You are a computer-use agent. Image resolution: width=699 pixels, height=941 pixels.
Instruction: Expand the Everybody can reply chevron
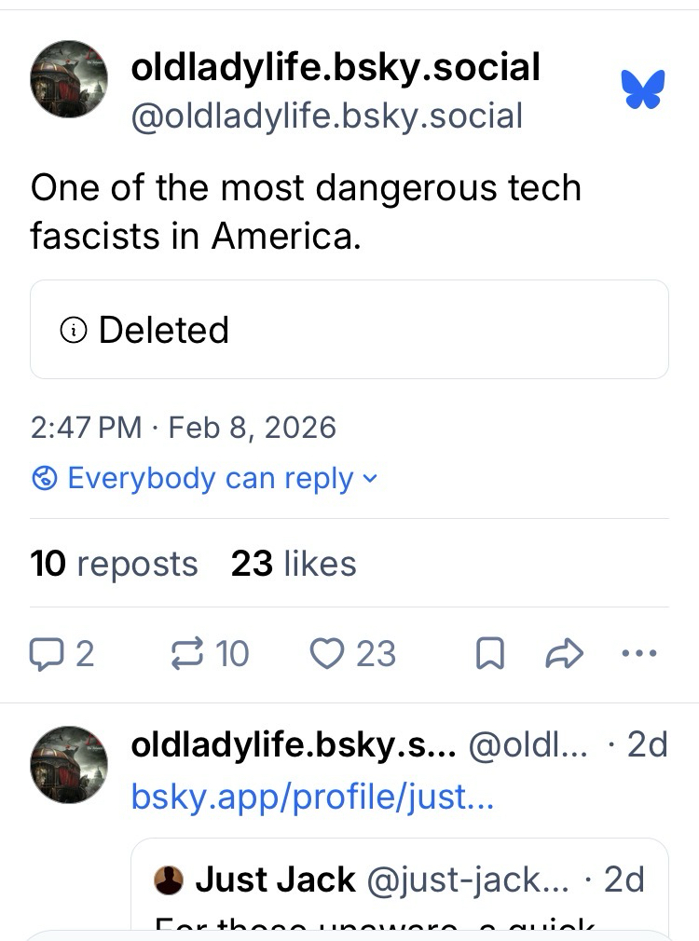pyautogui.click(x=370, y=479)
